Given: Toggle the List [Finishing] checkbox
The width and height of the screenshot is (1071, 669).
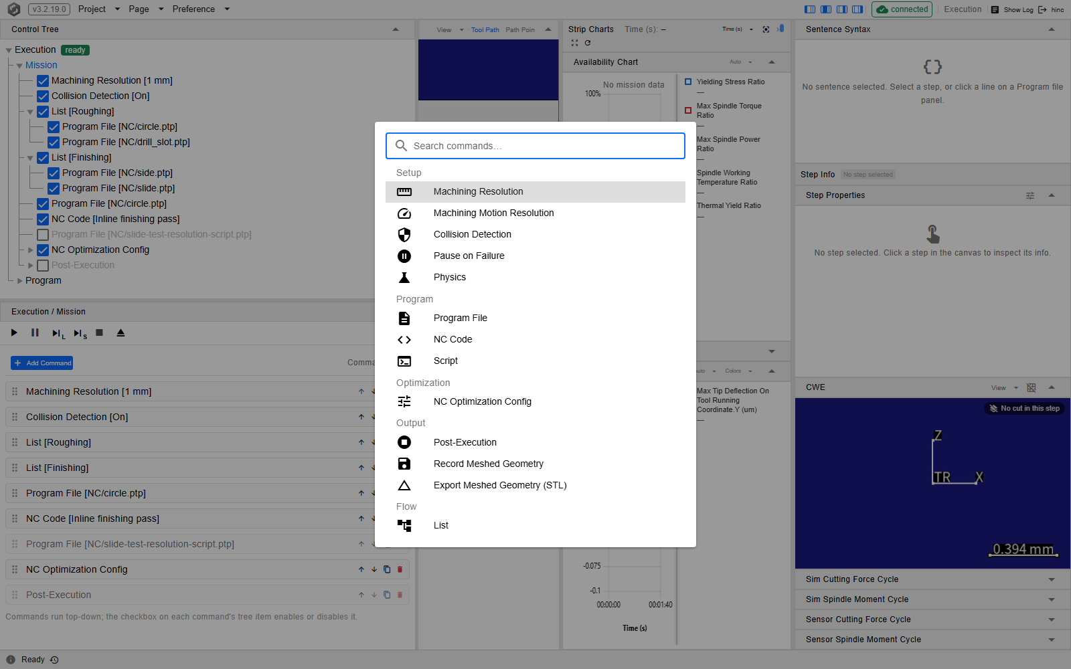Looking at the screenshot, I should click(43, 157).
